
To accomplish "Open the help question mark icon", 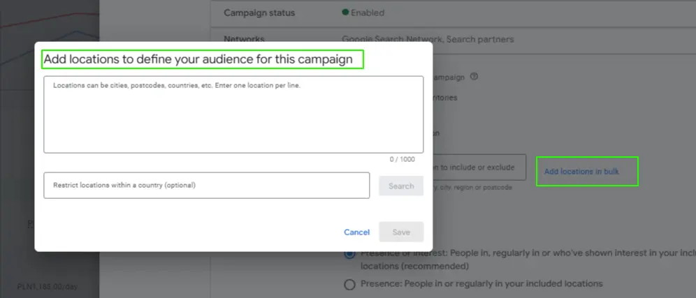I will pyautogui.click(x=474, y=77).
